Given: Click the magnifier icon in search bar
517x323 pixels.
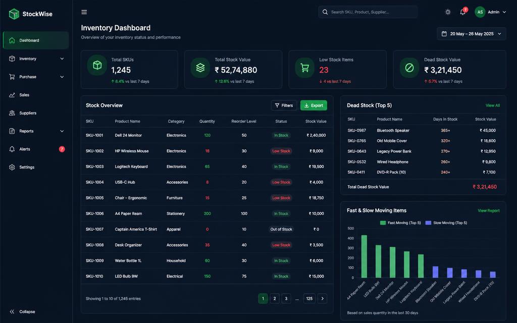Looking at the screenshot, I should tap(325, 12).
